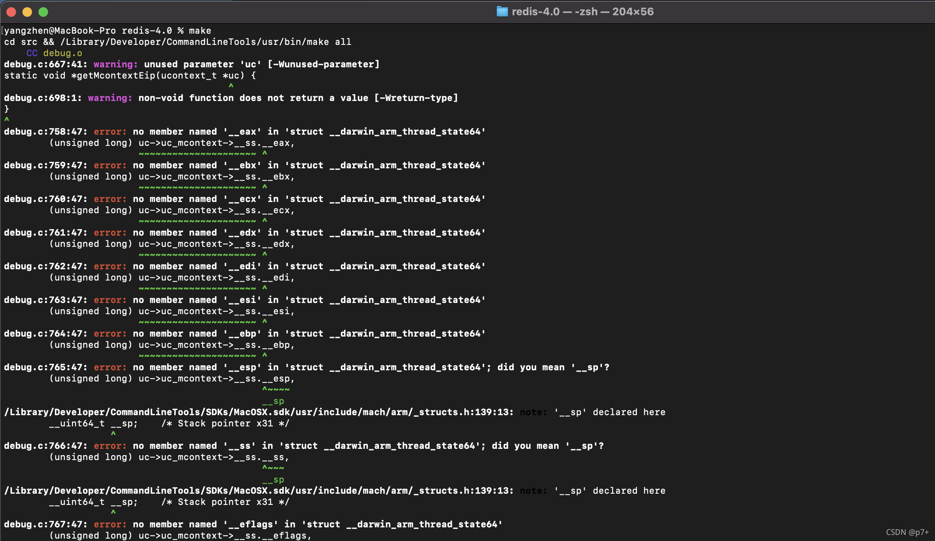Click the folder icon in title bar
The image size is (935, 541).
pos(502,12)
